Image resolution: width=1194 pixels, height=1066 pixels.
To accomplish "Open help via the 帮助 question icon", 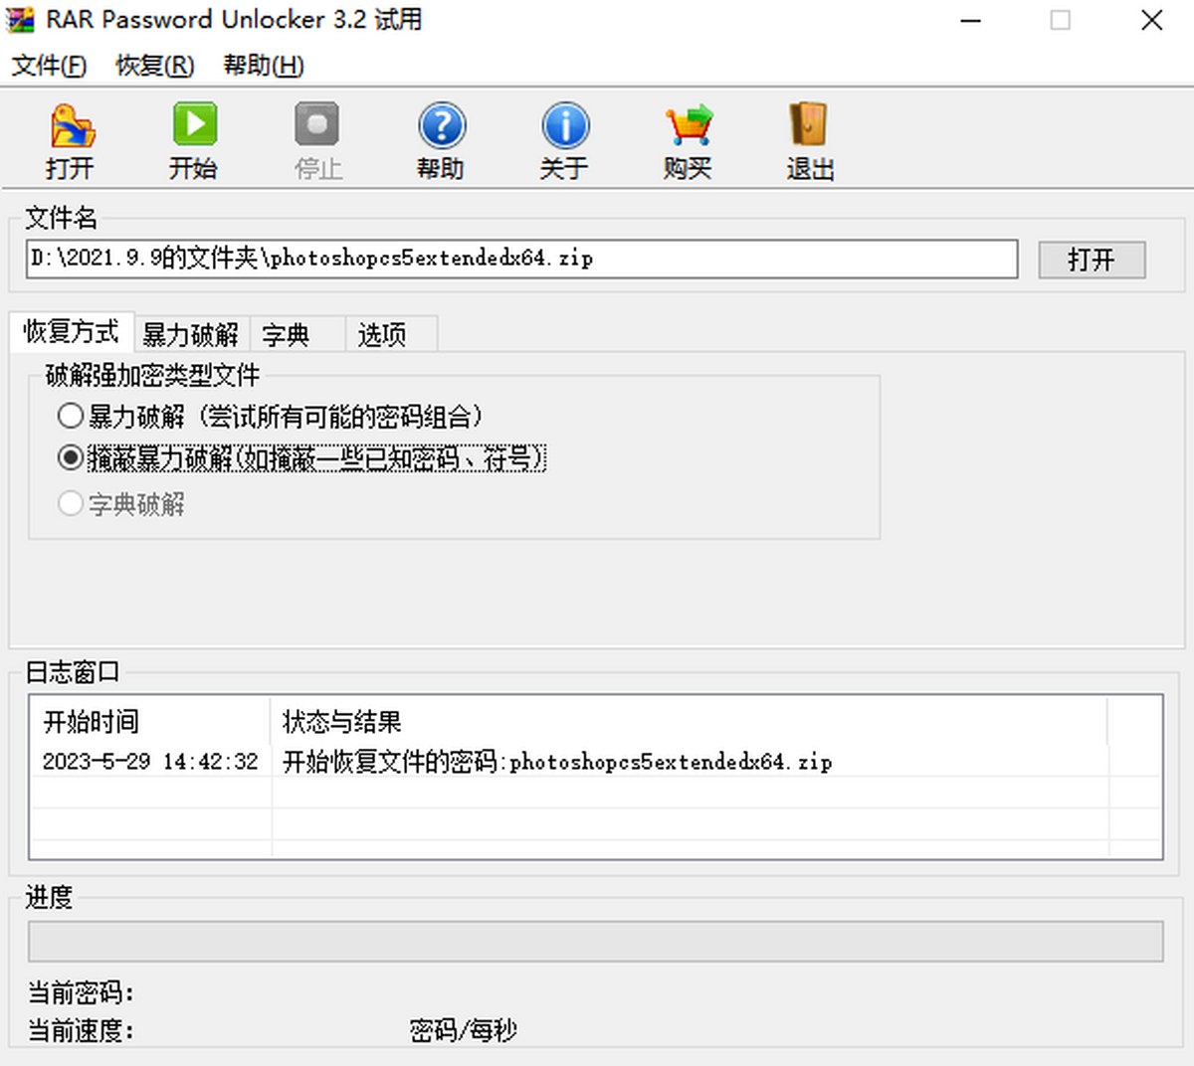I will pos(442,126).
